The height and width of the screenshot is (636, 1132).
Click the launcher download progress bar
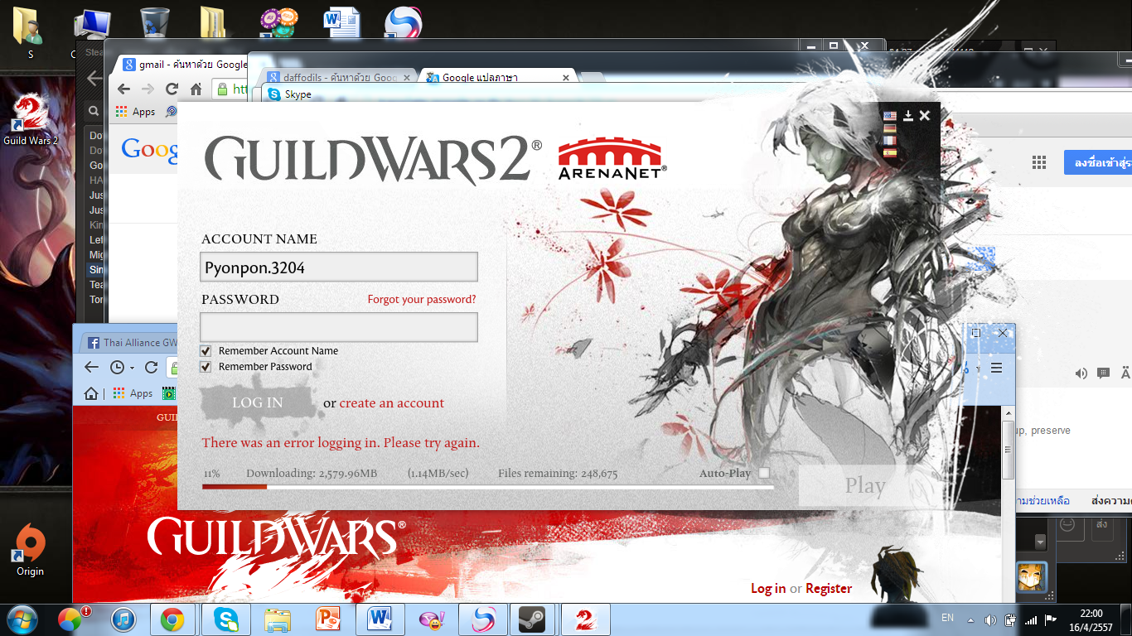tap(488, 487)
